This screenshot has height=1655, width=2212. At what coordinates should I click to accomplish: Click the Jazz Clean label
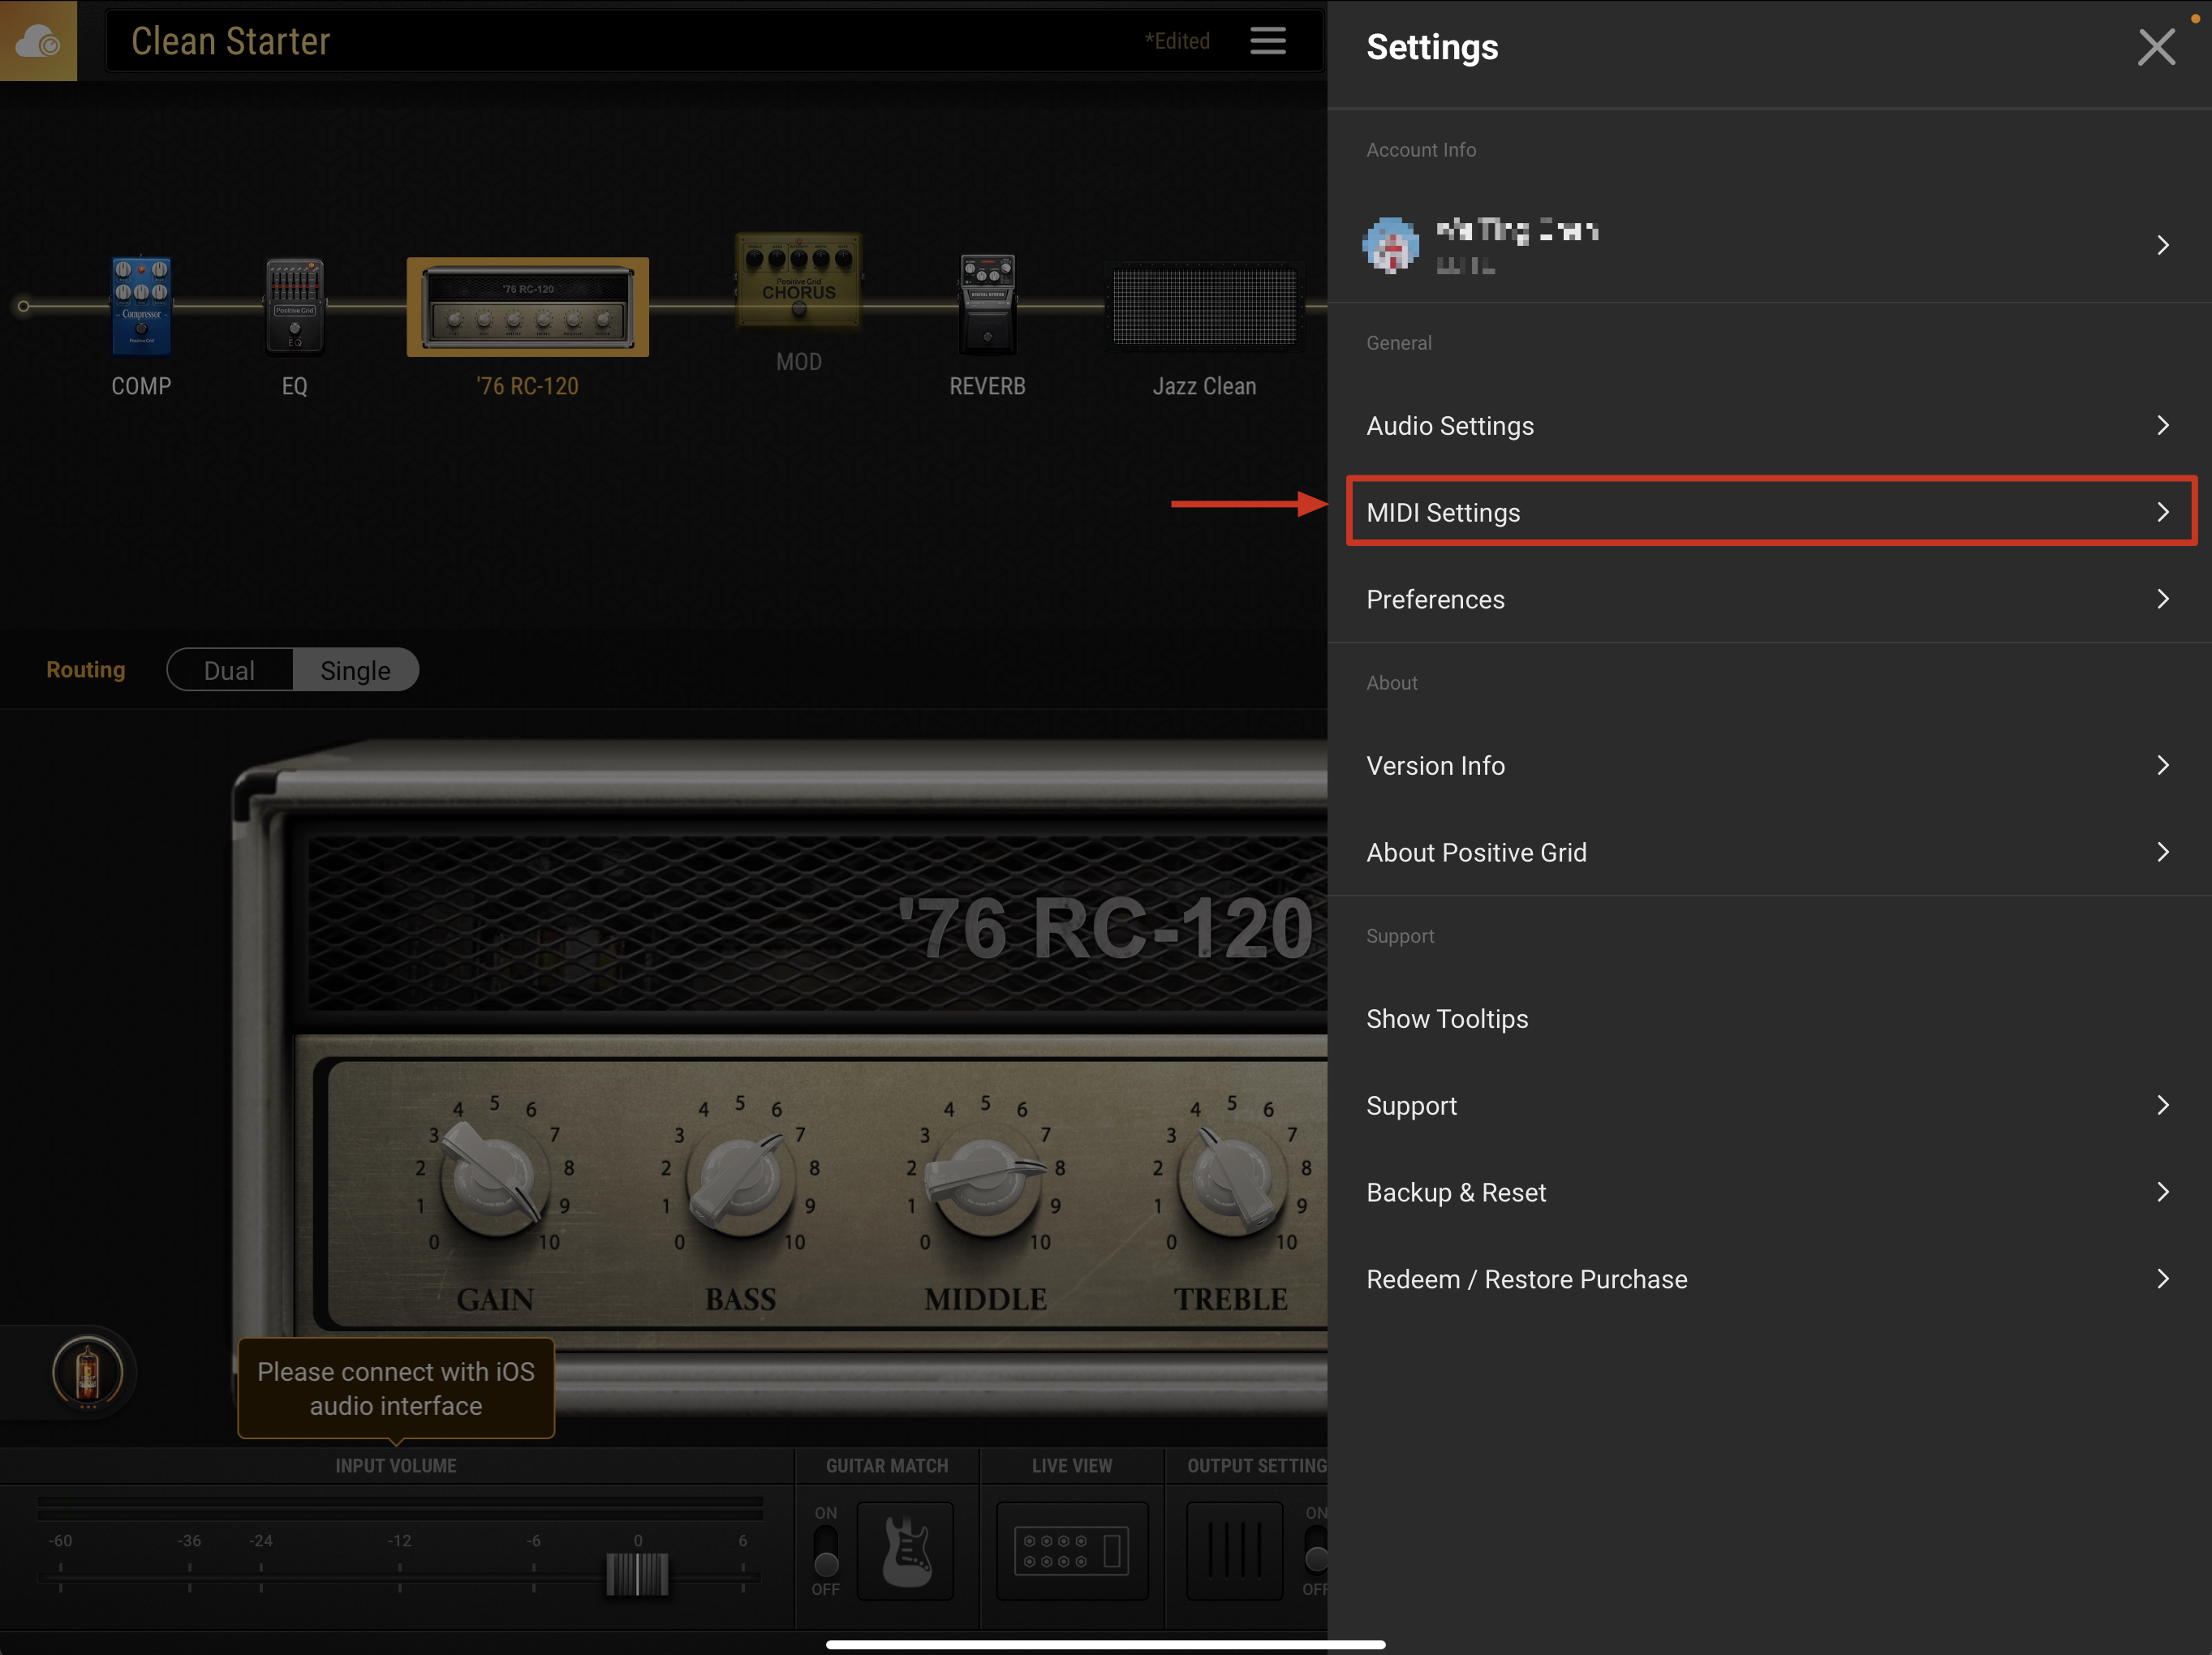[x=1204, y=386]
